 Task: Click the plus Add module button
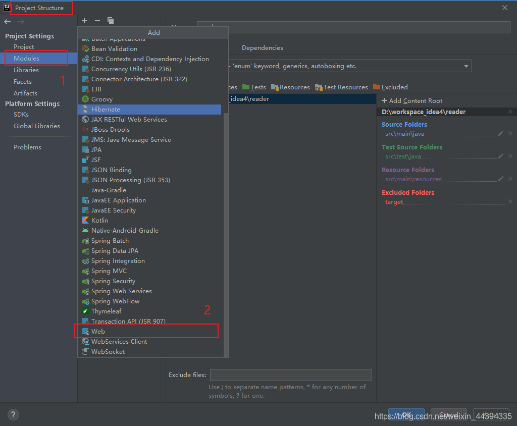(x=84, y=21)
